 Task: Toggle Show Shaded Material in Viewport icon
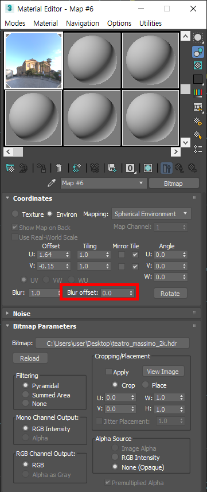coord(148,168)
